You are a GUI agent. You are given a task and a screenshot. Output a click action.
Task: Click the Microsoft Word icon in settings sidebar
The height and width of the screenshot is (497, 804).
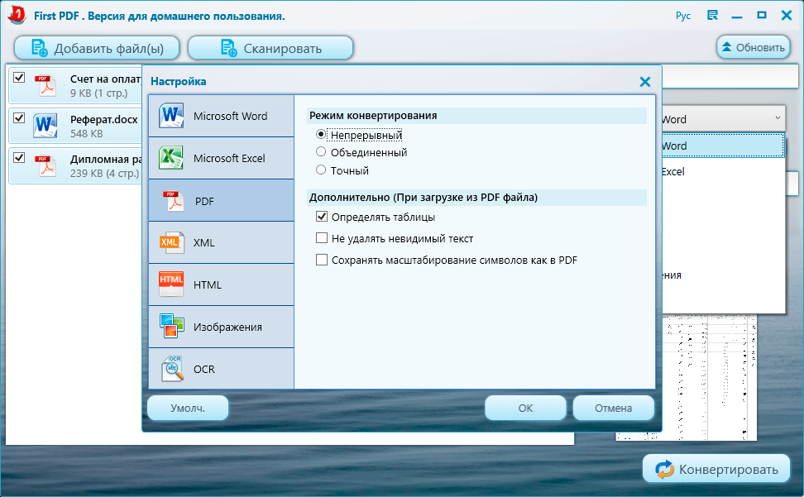pyautogui.click(x=170, y=116)
